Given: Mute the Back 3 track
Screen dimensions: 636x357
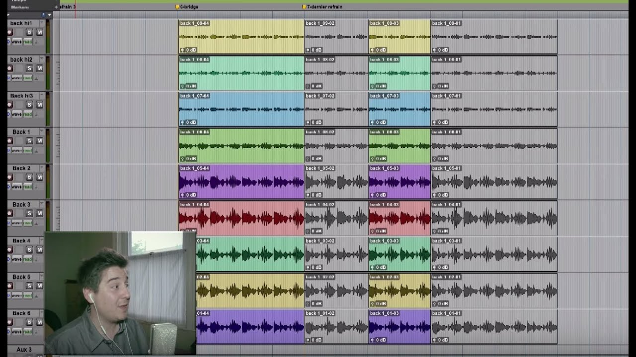Looking at the screenshot, I should coord(39,213).
